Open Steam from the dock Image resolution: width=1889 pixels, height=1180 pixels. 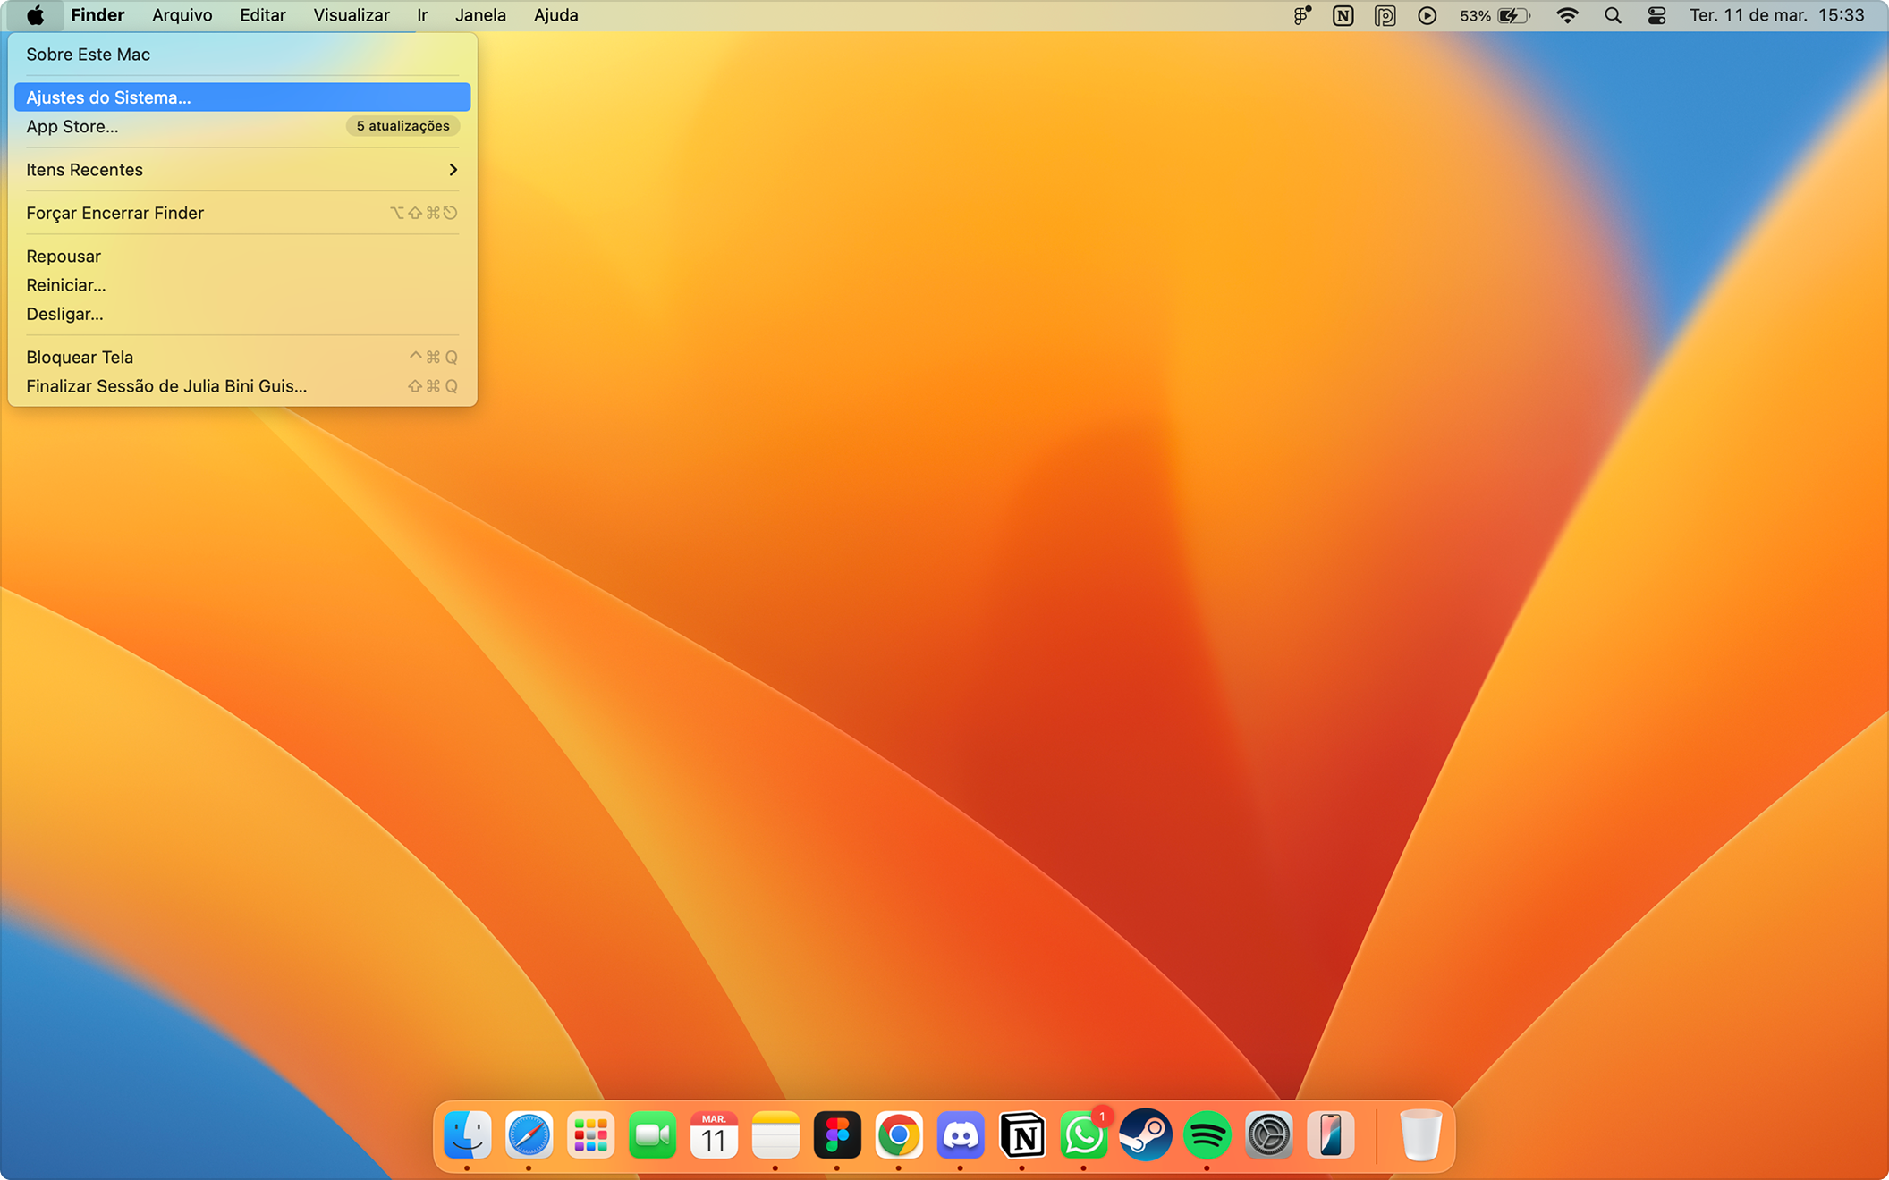(1145, 1135)
